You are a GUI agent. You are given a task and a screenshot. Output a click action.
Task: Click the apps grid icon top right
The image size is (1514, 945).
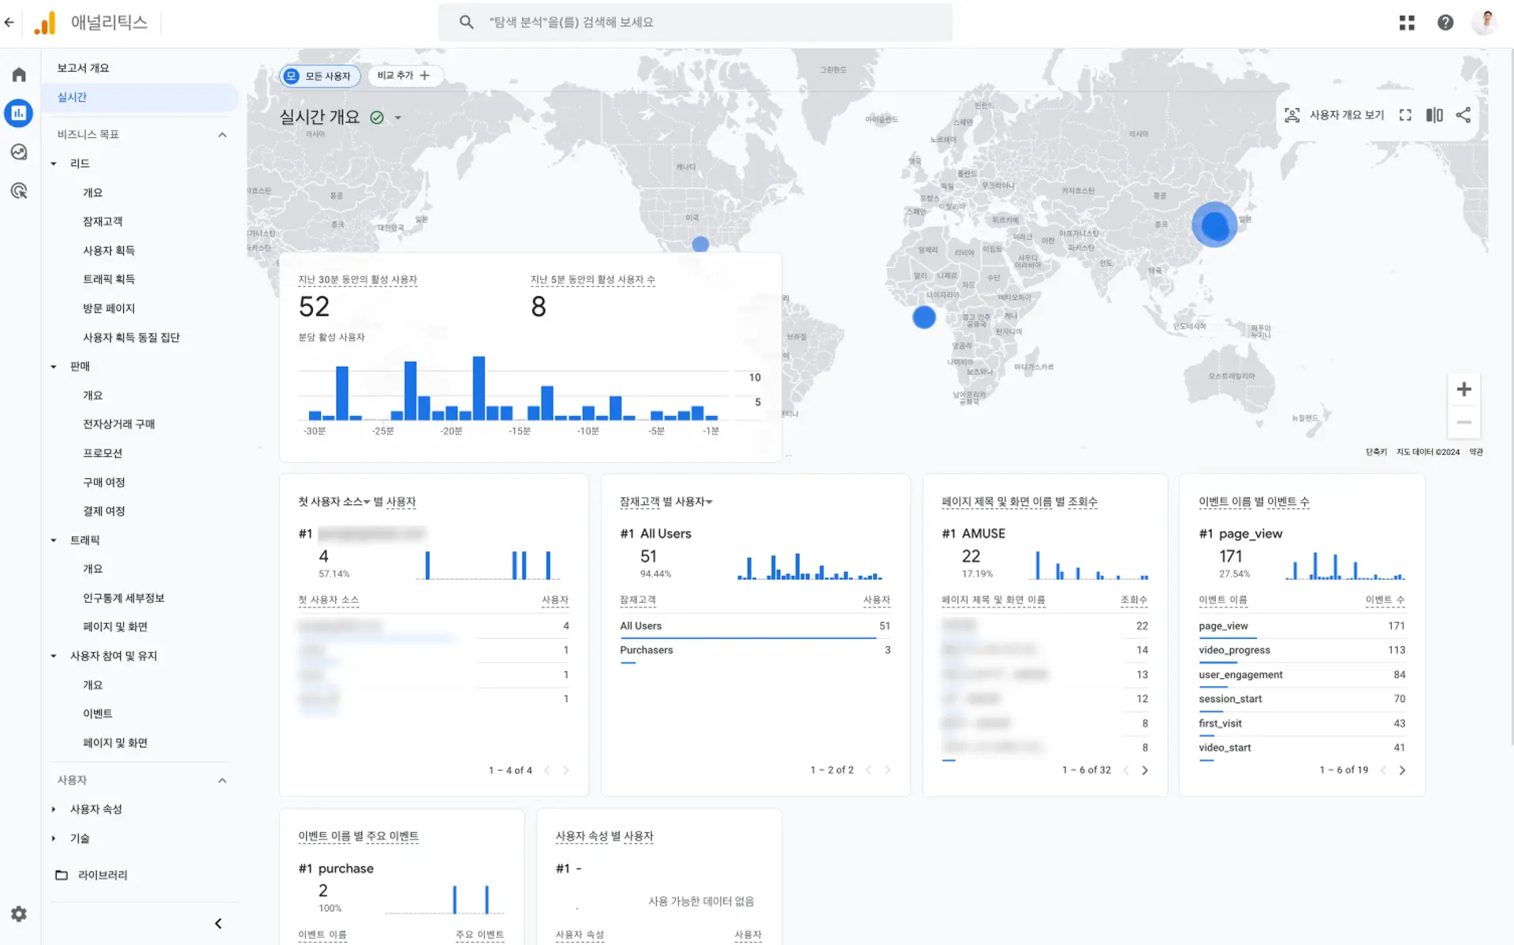[1406, 22]
